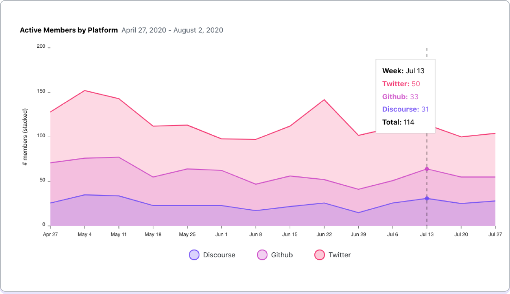
Task: Toggle the Discourse series label in legend
Action: [x=219, y=255]
